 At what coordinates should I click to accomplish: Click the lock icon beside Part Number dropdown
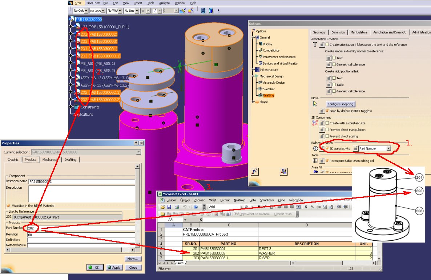[355, 148]
